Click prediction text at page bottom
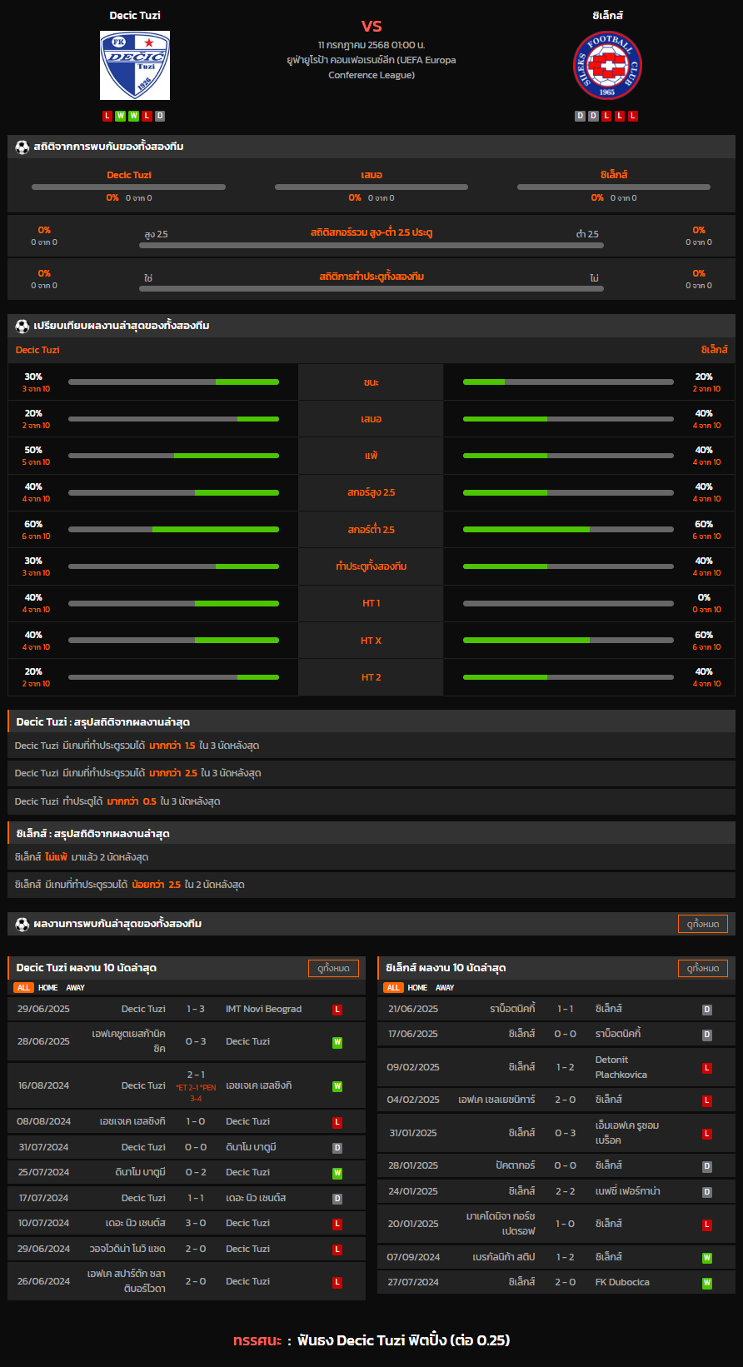Screen dimensions: 743x1367 371,1340
